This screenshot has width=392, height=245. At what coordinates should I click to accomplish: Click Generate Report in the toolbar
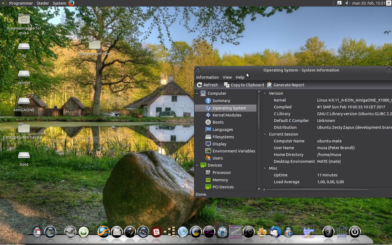tap(286, 85)
